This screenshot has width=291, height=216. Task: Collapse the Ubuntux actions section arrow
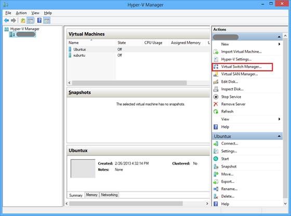click(279, 136)
